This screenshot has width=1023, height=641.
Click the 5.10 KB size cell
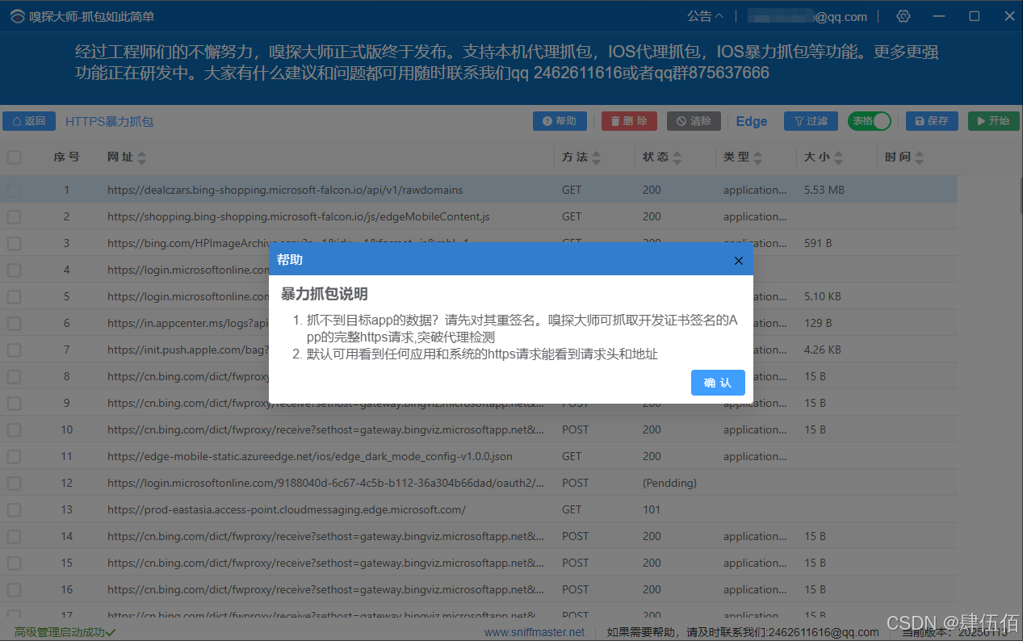(823, 297)
